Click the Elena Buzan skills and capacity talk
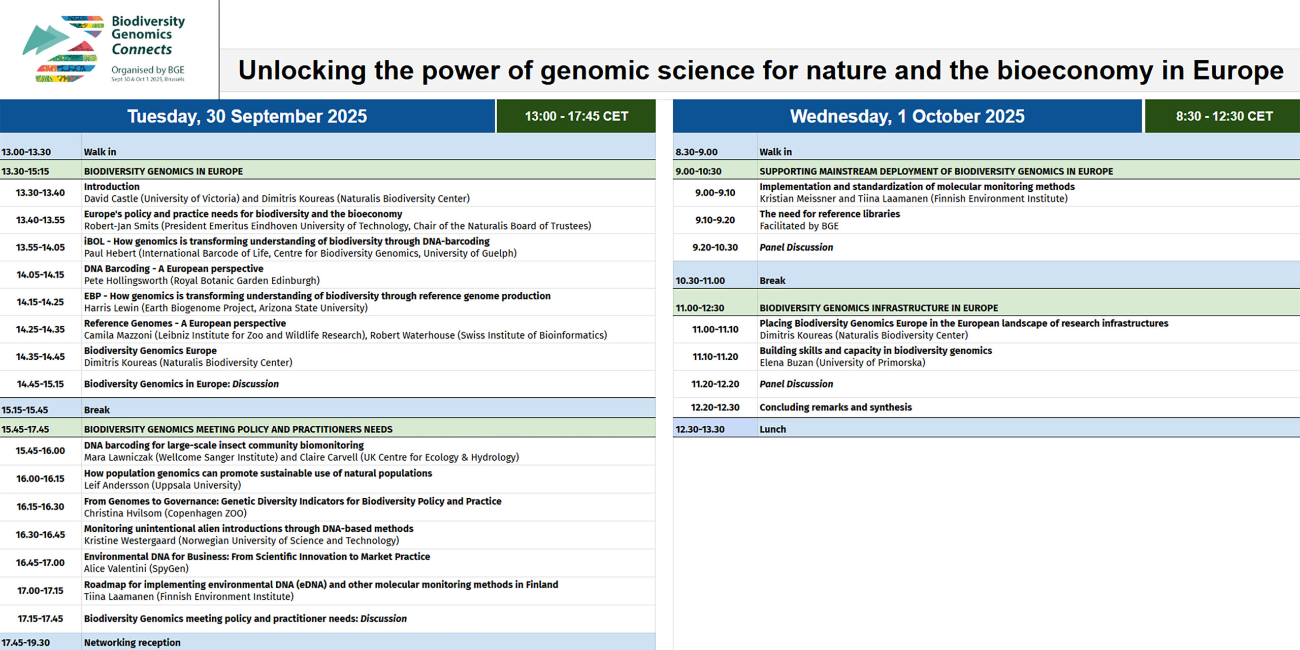Screen dimensions: 1300x650 pyautogui.click(x=986, y=357)
